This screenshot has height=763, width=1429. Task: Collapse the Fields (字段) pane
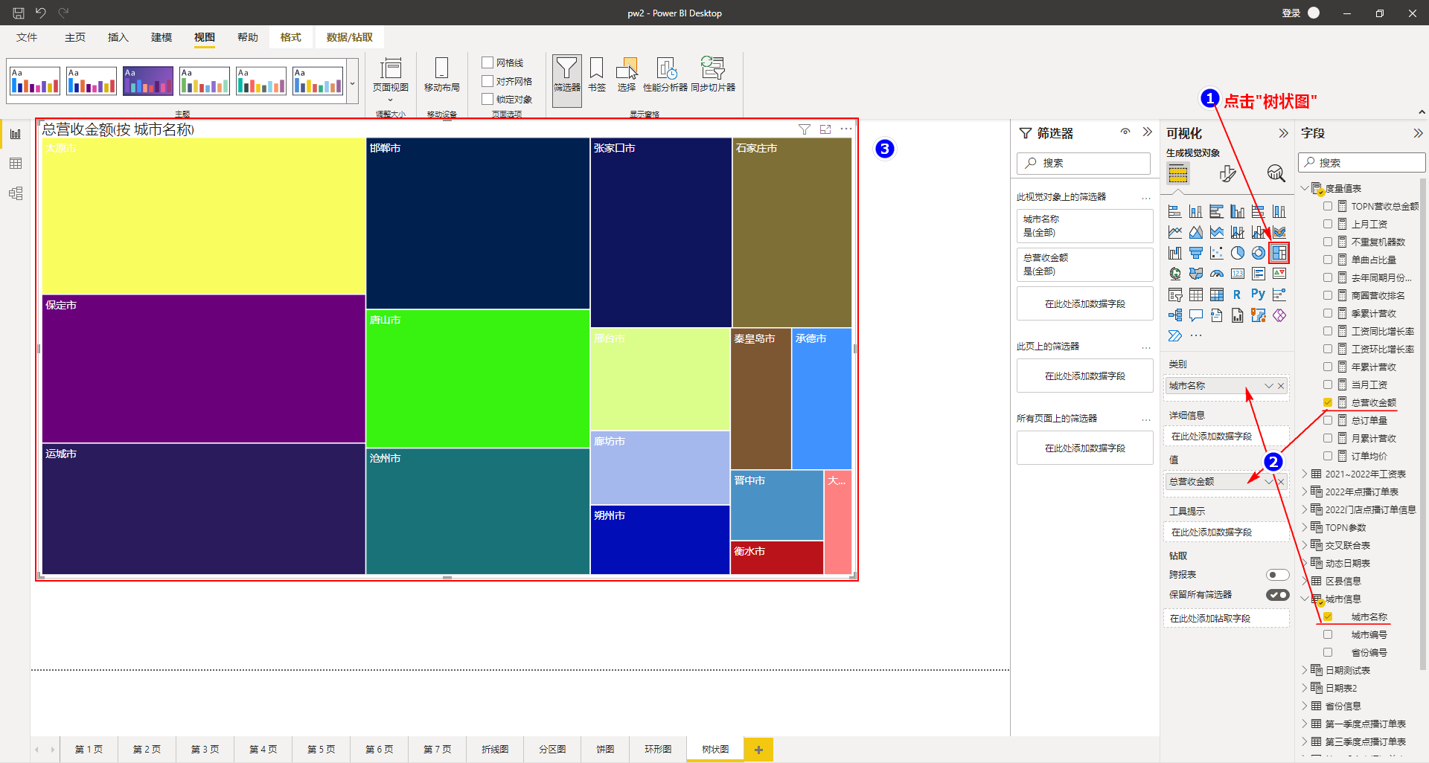click(1418, 133)
